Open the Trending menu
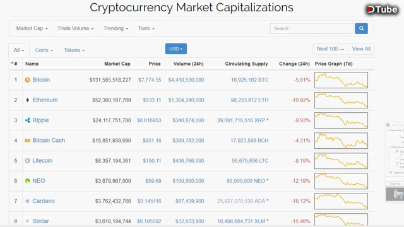 (116, 28)
